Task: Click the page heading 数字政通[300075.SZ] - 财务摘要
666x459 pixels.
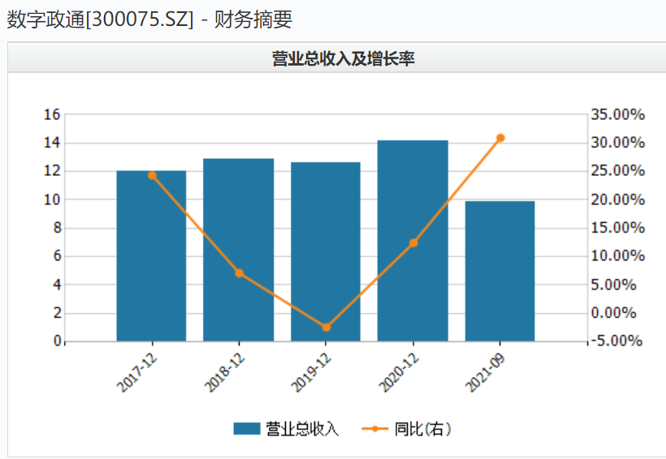Action: (x=149, y=19)
